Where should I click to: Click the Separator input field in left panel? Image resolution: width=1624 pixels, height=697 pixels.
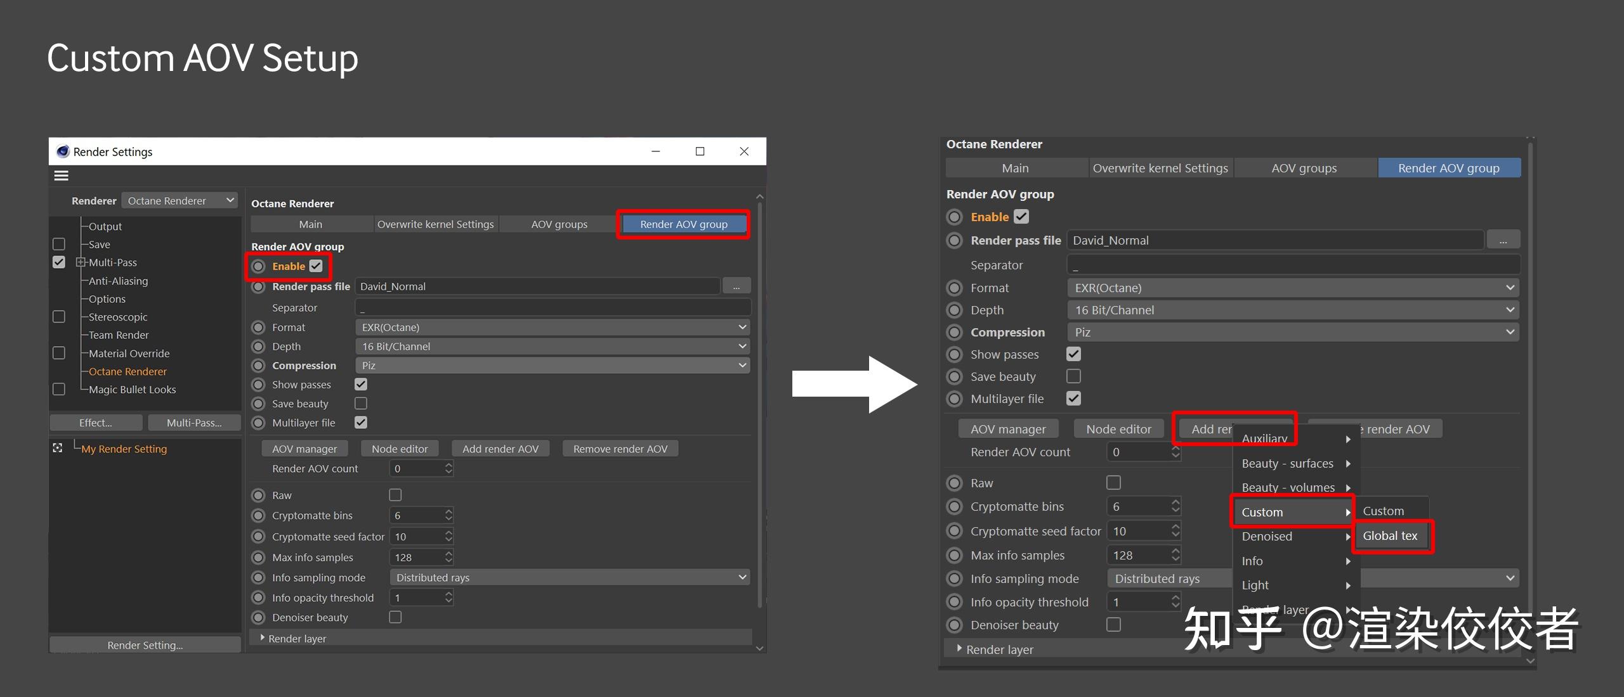[552, 307]
